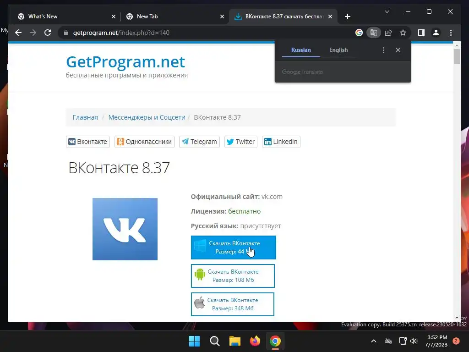Close the What's New tab
Viewport: 469px width, 352px height.
pyautogui.click(x=114, y=16)
